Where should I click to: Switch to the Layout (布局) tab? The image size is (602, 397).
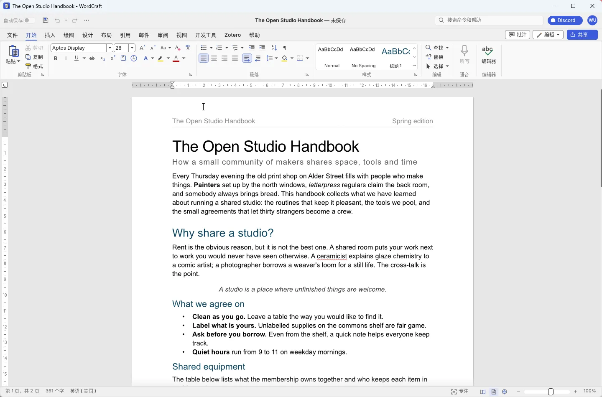tap(107, 35)
